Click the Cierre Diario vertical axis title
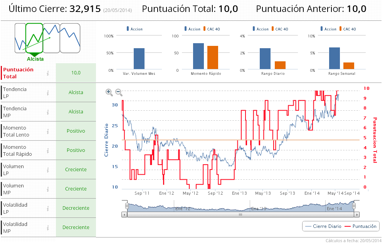385x246 pixels. coord(106,140)
